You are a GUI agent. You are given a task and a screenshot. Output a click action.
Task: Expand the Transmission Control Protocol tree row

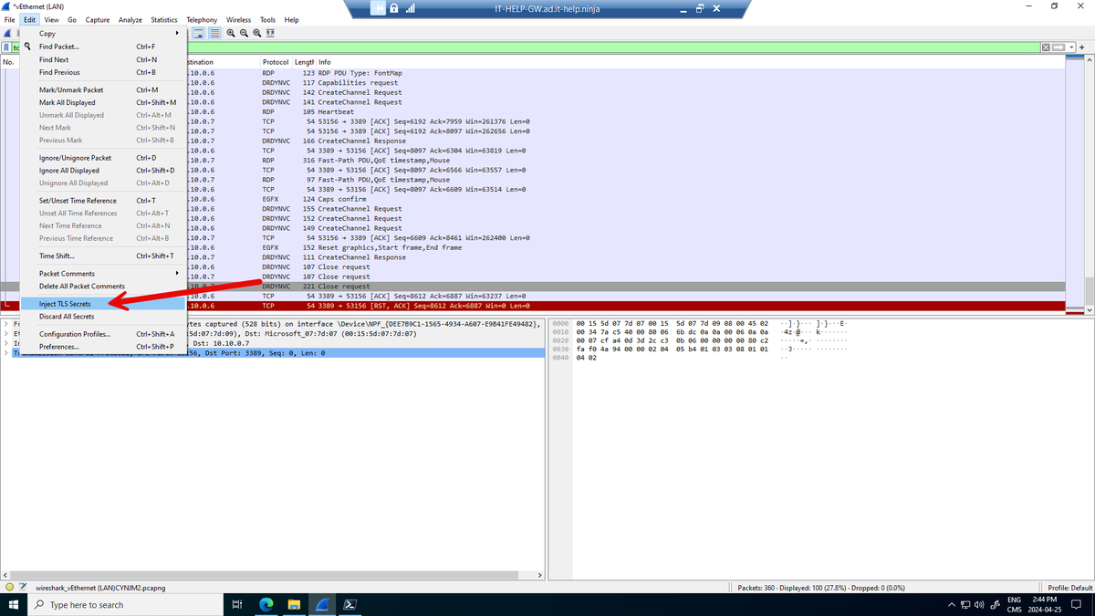pyautogui.click(x=6, y=352)
